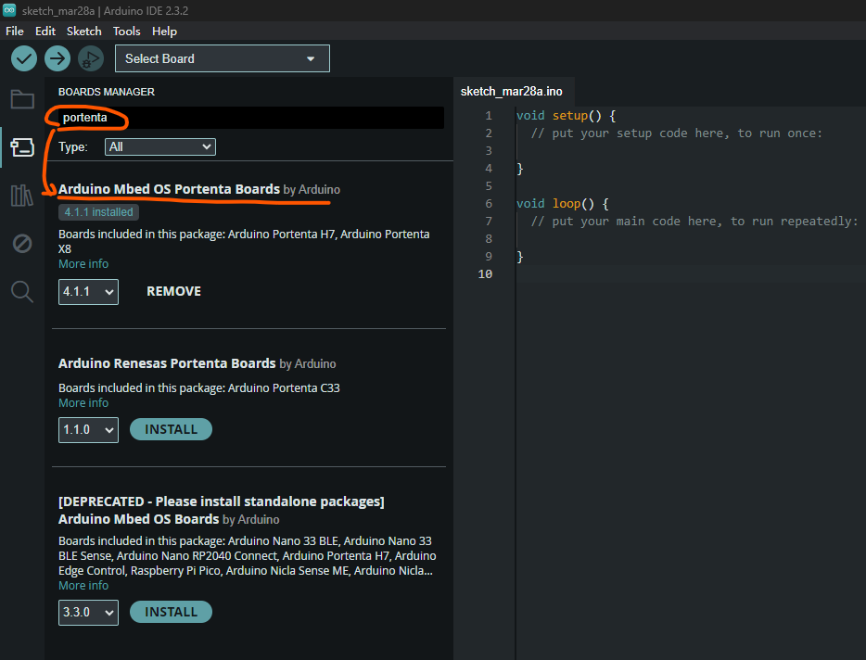Image resolution: width=866 pixels, height=660 pixels.
Task: Click the Verify sketch checkmark icon
Action: tap(24, 58)
